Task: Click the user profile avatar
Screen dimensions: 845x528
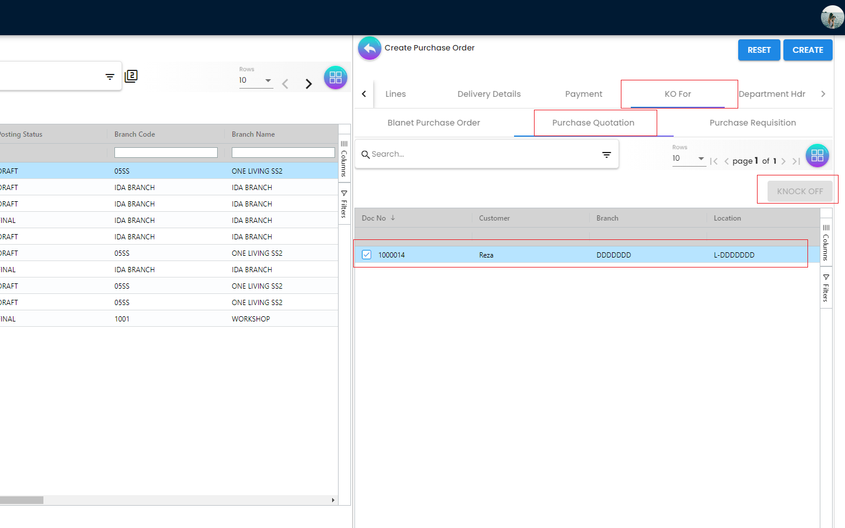Action: 832,17
